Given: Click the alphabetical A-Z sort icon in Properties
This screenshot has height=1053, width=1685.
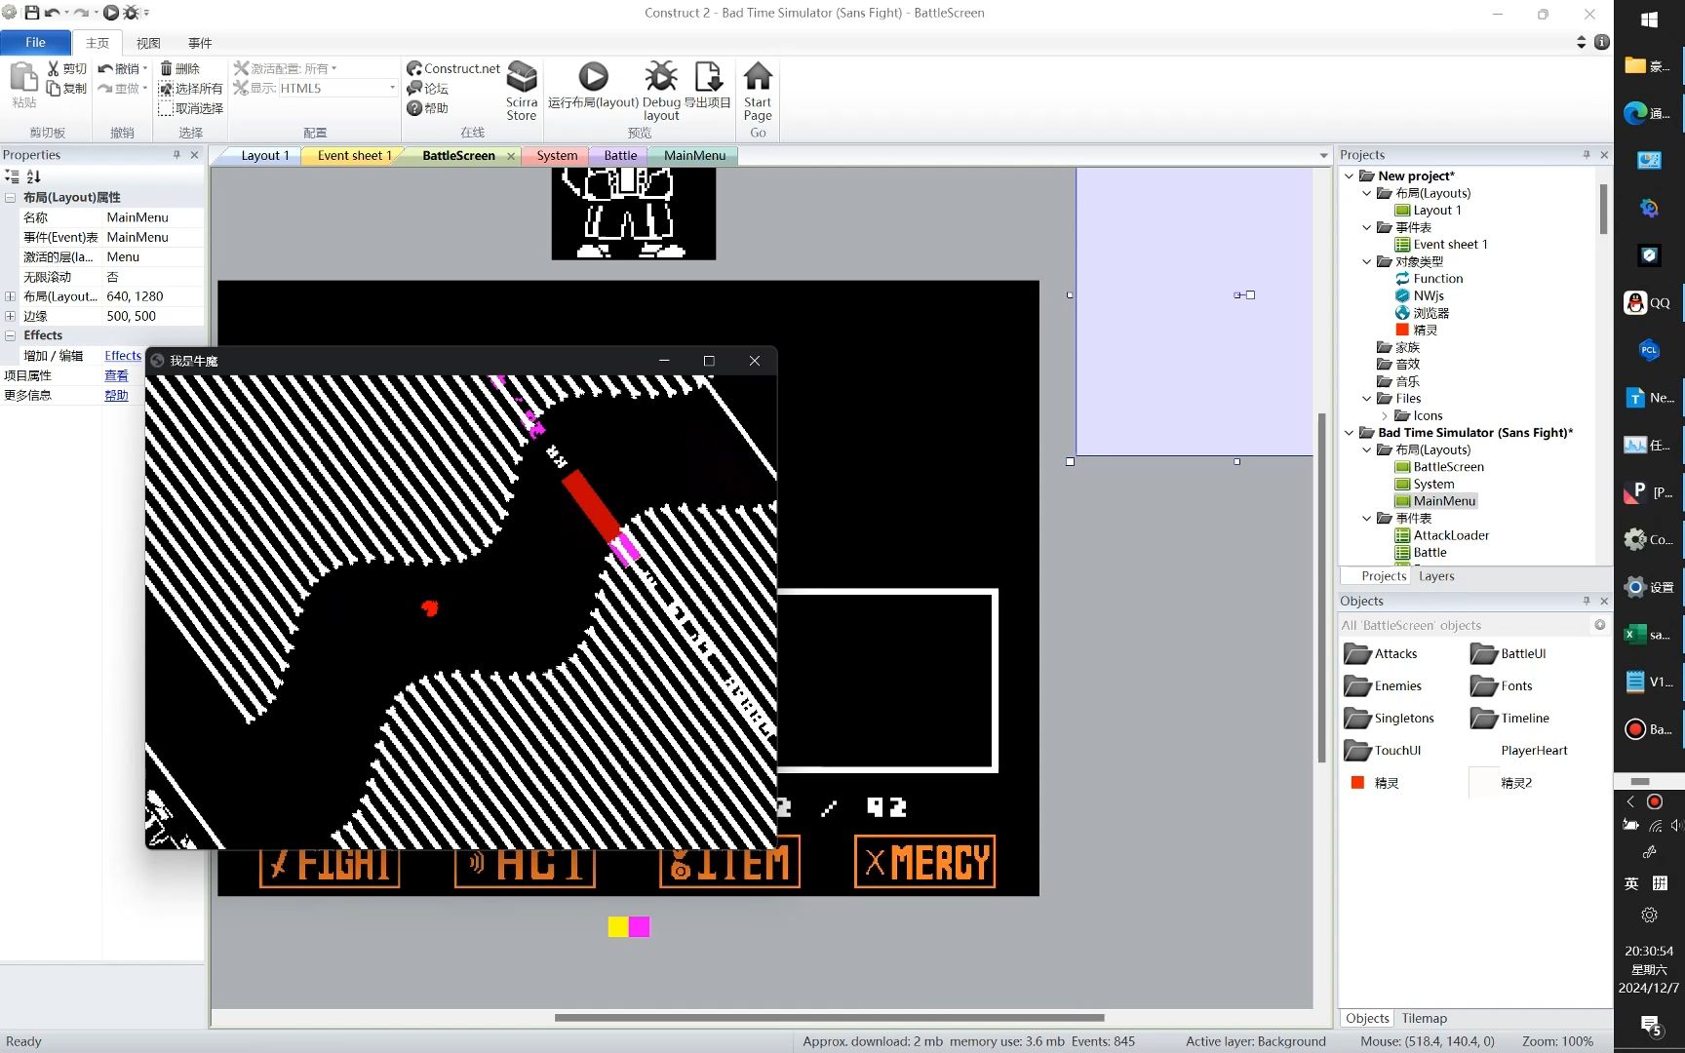Looking at the screenshot, I should pos(34,176).
